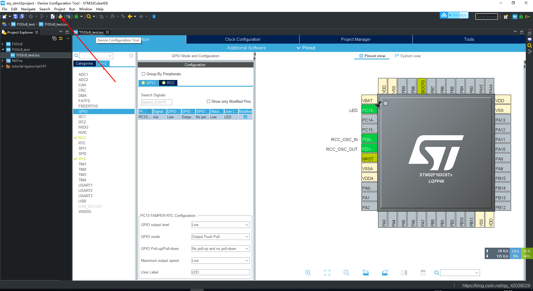This screenshot has height=291, width=533.
Task: Switch to System view
Action: [x=408, y=56]
